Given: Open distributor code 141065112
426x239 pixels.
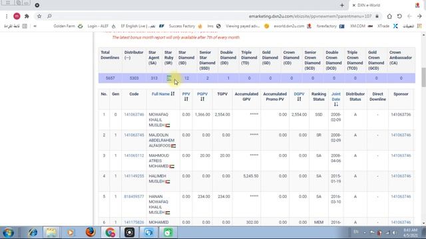Looking at the screenshot, I should 134,155.
